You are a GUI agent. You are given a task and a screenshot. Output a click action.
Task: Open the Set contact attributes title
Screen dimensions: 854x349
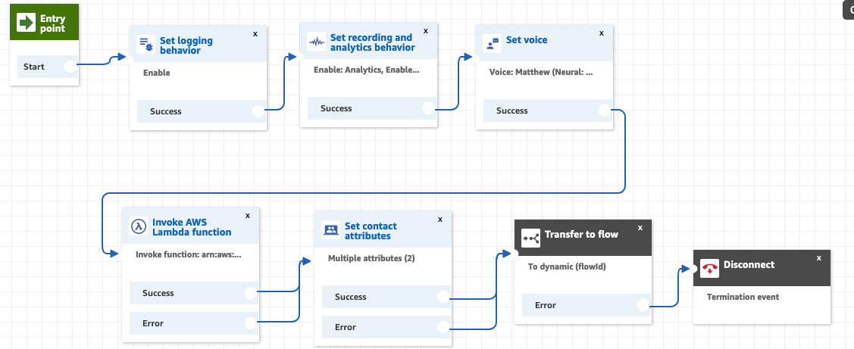tap(371, 231)
